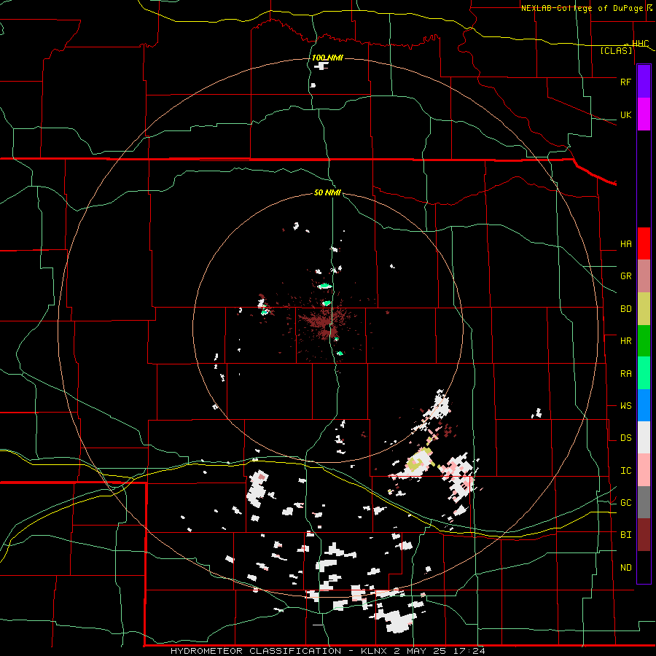Click the gray GC ground clutter swatch
The width and height of the screenshot is (656, 656).
coord(644,502)
